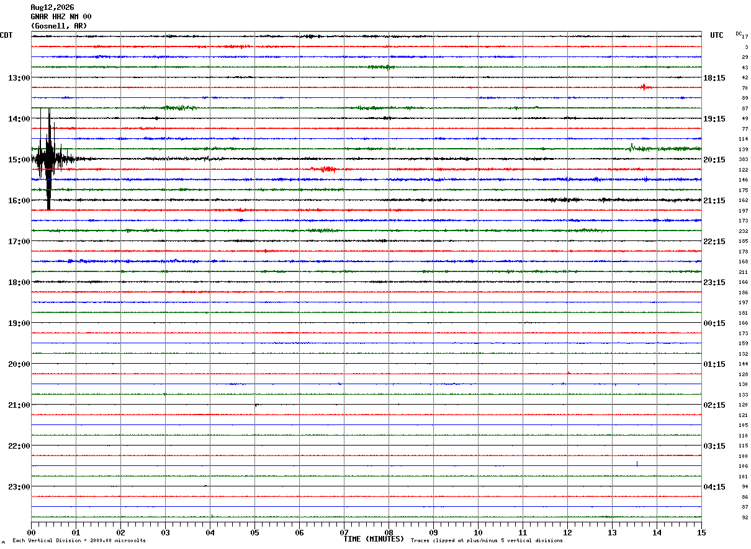Click the small red event near 18:15 UTC
This screenshot has width=751, height=549.
point(645,87)
